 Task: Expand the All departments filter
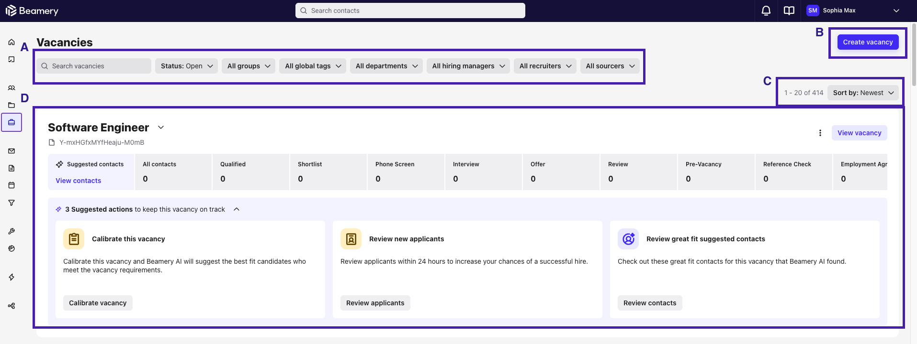pyautogui.click(x=386, y=66)
